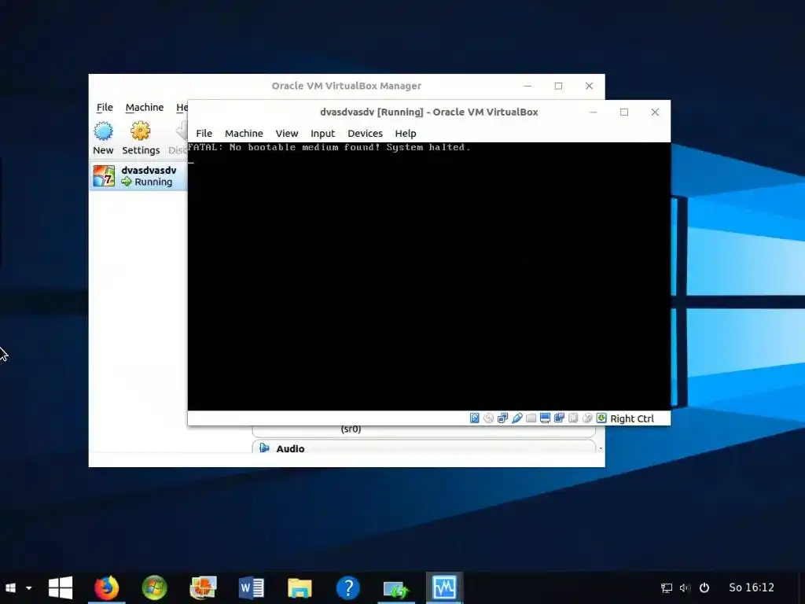Open Machine menu in VirtualBox Manager

(145, 107)
